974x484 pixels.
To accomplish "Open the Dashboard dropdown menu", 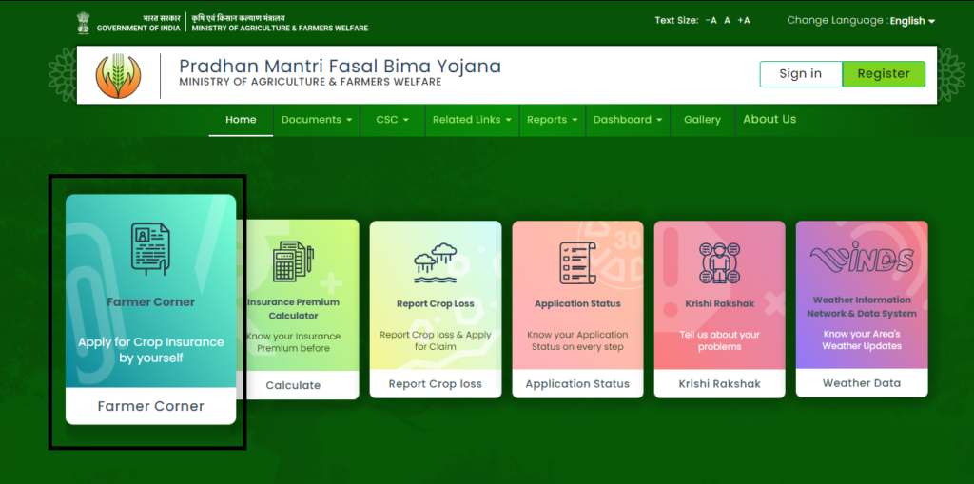I will (x=628, y=119).
